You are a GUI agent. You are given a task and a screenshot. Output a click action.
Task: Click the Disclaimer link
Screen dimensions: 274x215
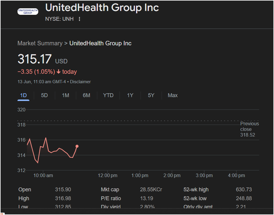click(80, 82)
